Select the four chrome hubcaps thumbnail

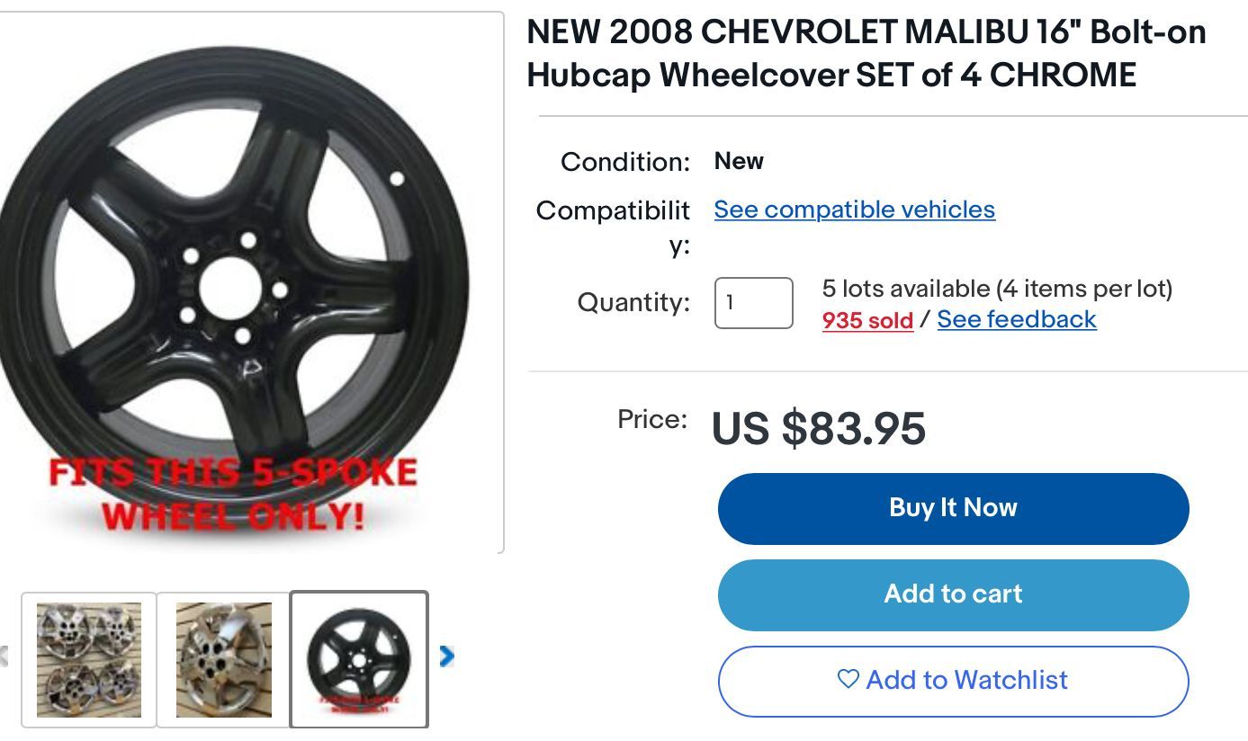pyautogui.click(x=89, y=659)
